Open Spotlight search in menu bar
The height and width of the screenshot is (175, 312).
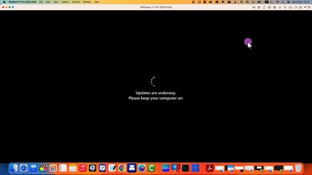click(x=283, y=2)
